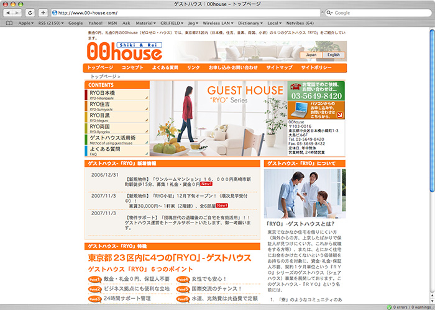Image resolution: width=435 pixels, height=310 pixels.
Task: Expand the CRI.FIELD bookmarks folder
Action: [172, 24]
